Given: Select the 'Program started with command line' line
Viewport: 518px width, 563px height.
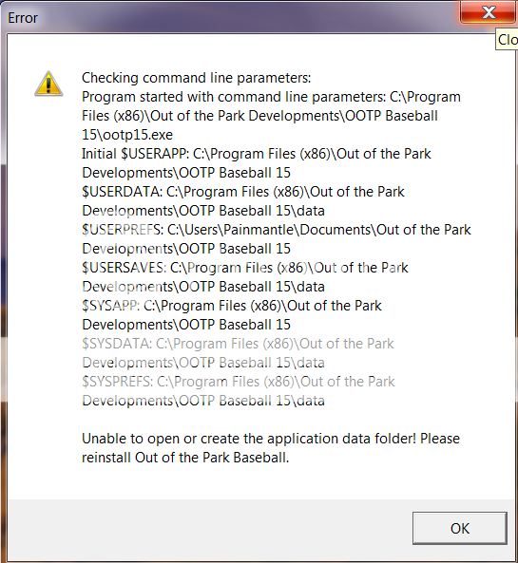Looking at the screenshot, I should click(x=272, y=97).
